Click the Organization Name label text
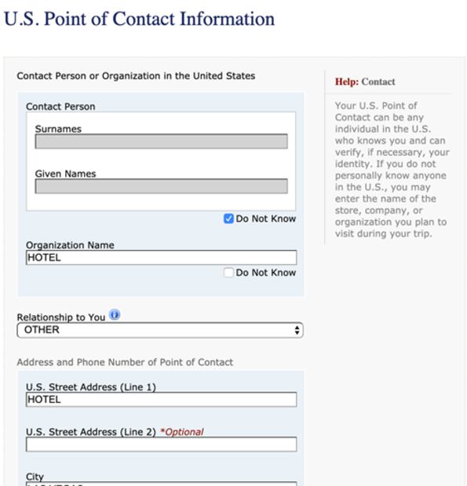 pyautogui.click(x=70, y=245)
